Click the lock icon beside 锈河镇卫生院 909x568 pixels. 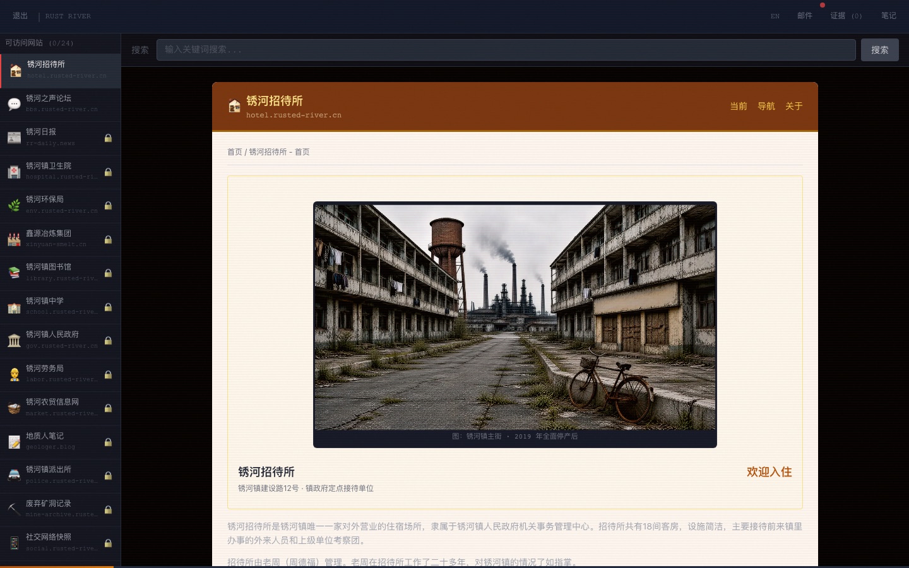coord(108,172)
